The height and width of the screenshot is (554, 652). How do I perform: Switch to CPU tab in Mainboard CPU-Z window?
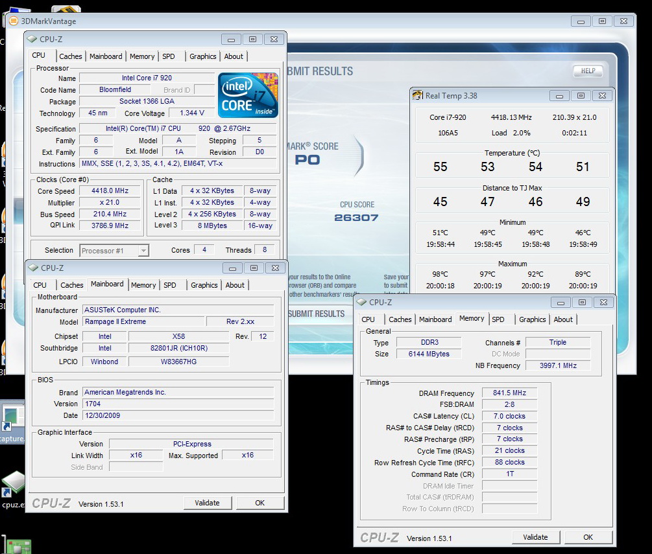pyautogui.click(x=40, y=285)
